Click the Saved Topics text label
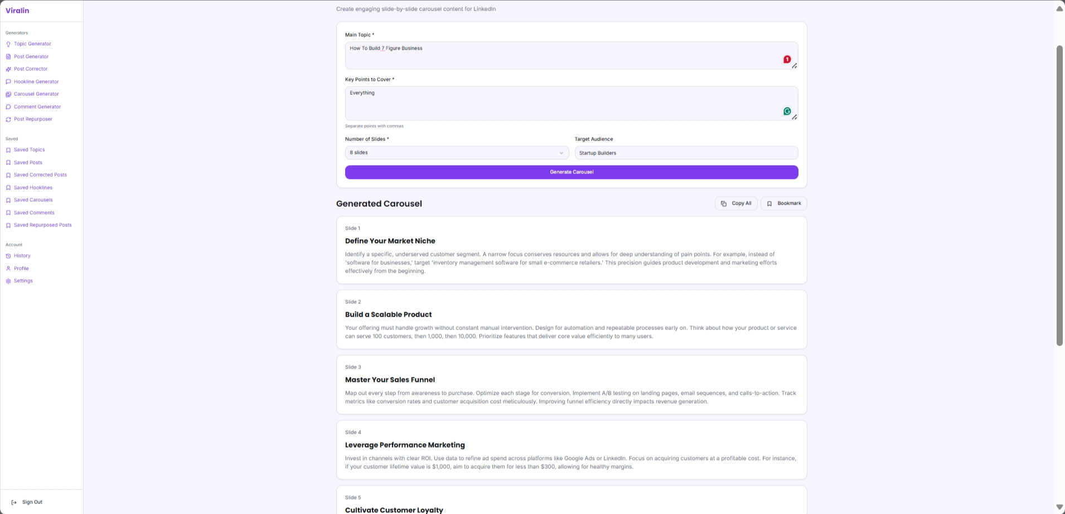The height and width of the screenshot is (514, 1065). [30, 150]
